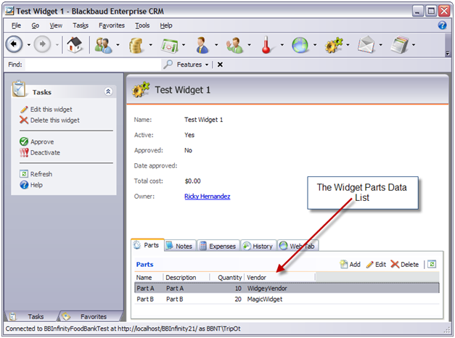Click the gears Administration toolbar icon
The image size is (455, 338).
click(x=335, y=45)
